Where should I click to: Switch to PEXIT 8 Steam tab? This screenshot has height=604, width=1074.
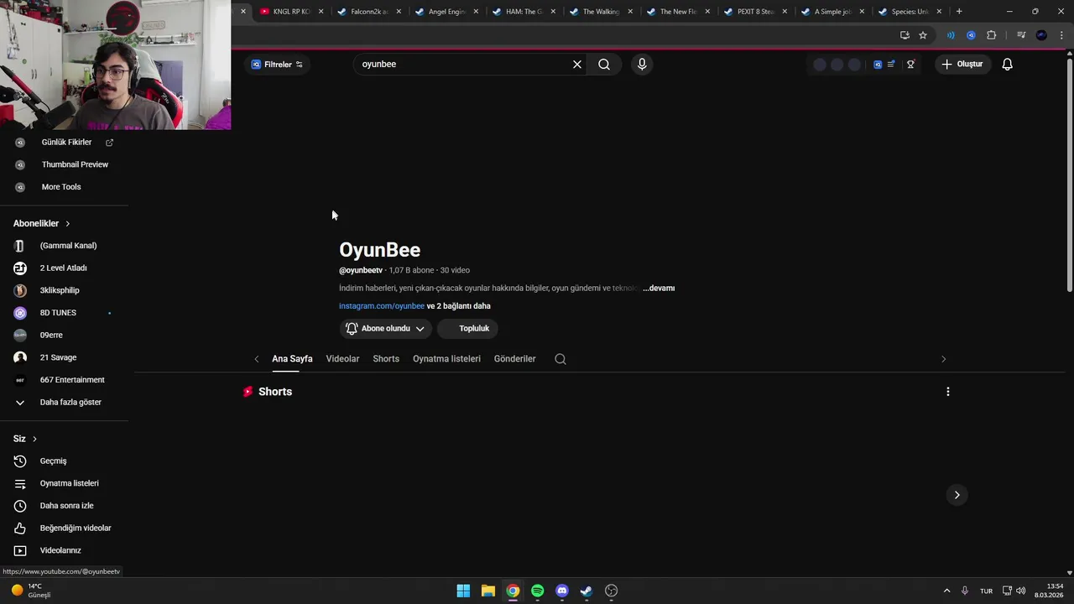coord(755,12)
